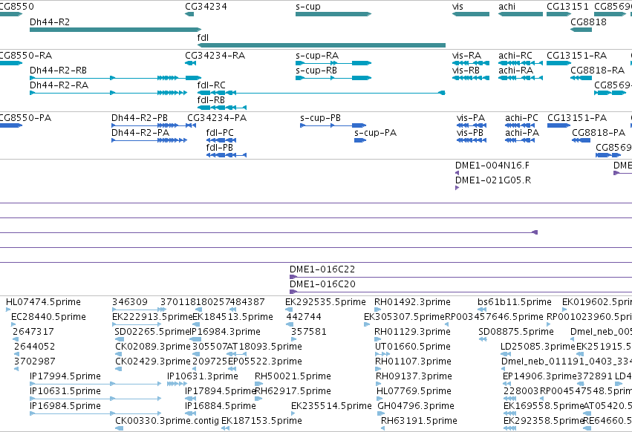Click the 346309 feature label

tap(130, 302)
